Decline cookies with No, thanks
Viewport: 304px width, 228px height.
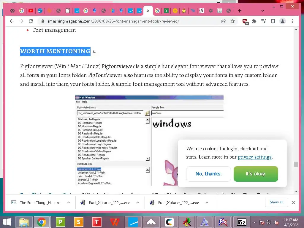208,174
